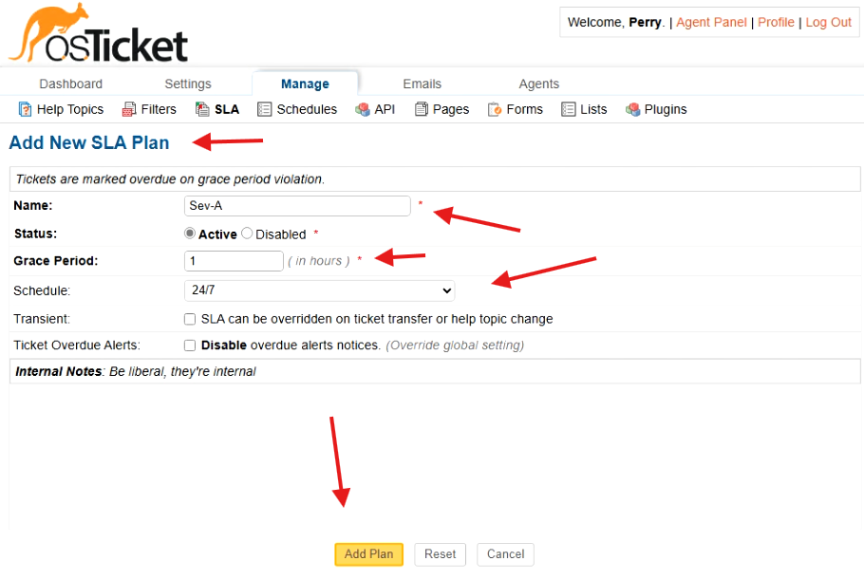Click the Plugins icon
This screenshot has width=864, height=580.
point(632,109)
